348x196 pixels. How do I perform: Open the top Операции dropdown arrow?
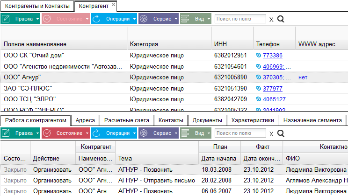tap(134, 19)
